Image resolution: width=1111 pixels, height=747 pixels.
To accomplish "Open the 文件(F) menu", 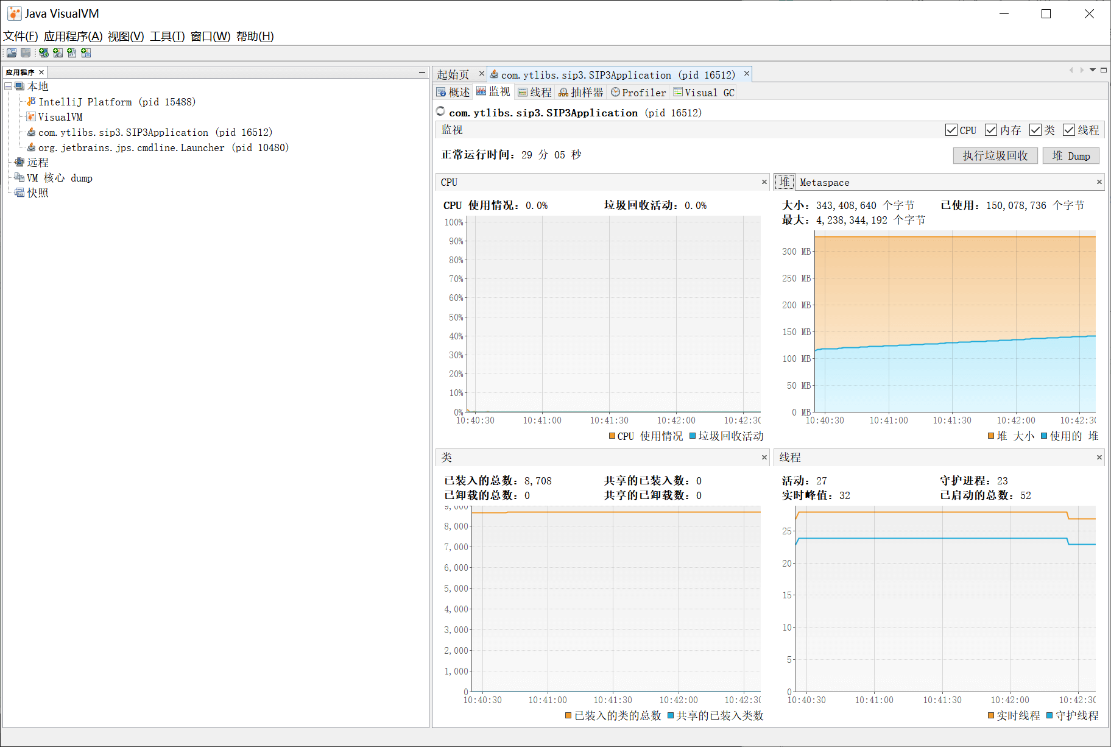I will coord(21,37).
